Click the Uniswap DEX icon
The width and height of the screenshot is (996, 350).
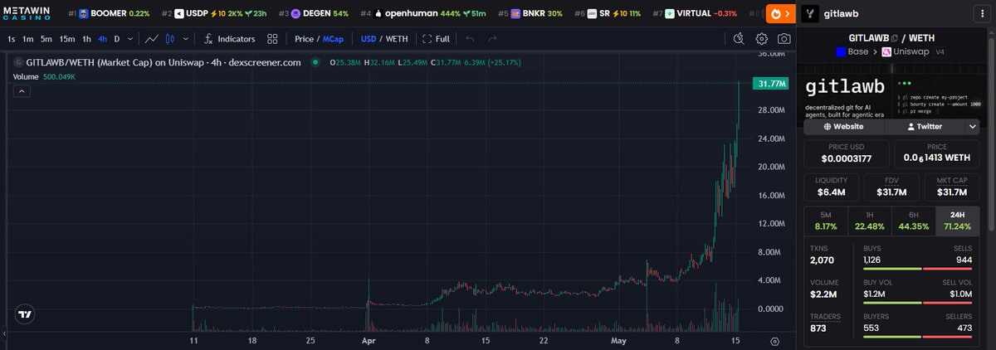point(886,51)
